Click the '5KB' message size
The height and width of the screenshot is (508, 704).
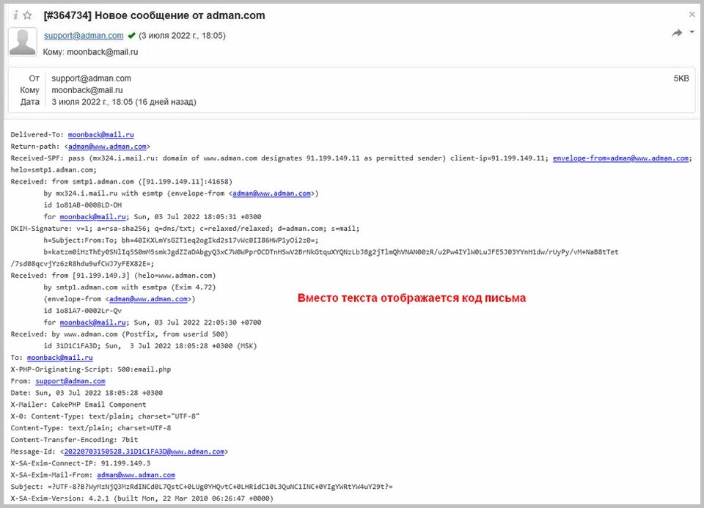[681, 78]
